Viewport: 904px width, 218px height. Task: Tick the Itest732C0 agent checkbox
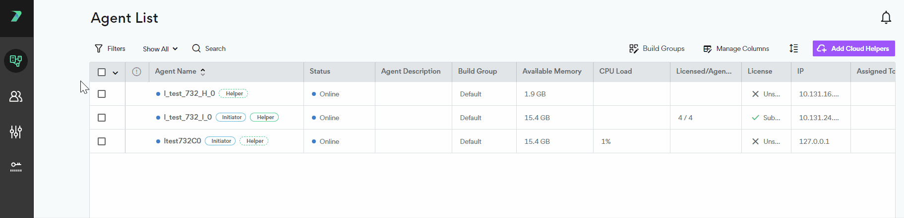pos(102,141)
